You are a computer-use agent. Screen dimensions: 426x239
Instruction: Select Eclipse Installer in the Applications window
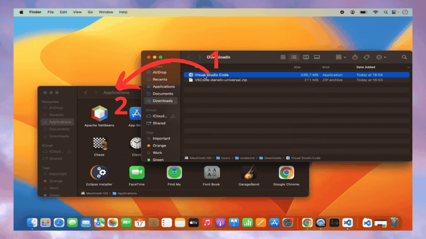point(99,175)
